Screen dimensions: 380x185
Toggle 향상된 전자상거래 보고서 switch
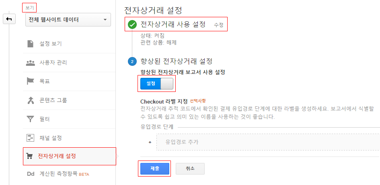click(x=157, y=84)
